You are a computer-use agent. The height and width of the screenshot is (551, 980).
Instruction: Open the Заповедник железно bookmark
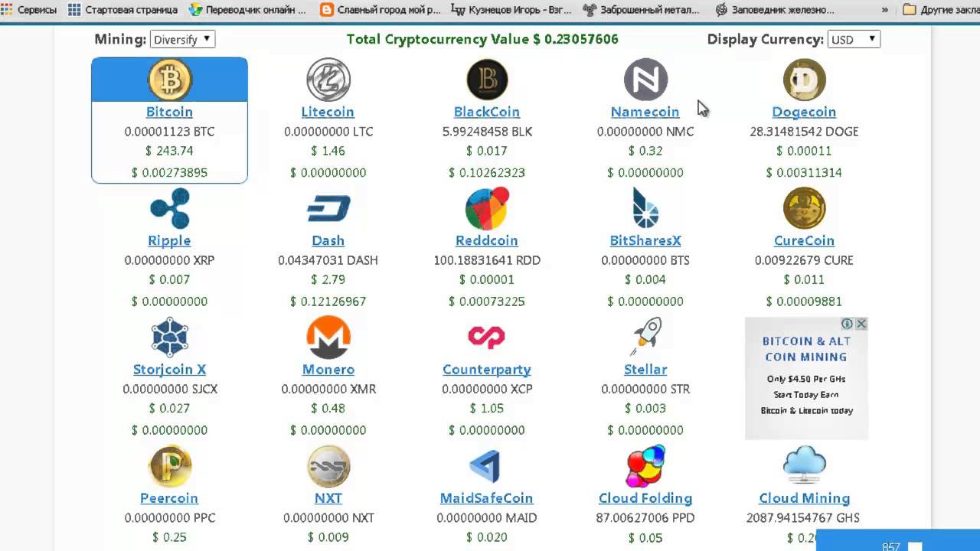click(775, 10)
